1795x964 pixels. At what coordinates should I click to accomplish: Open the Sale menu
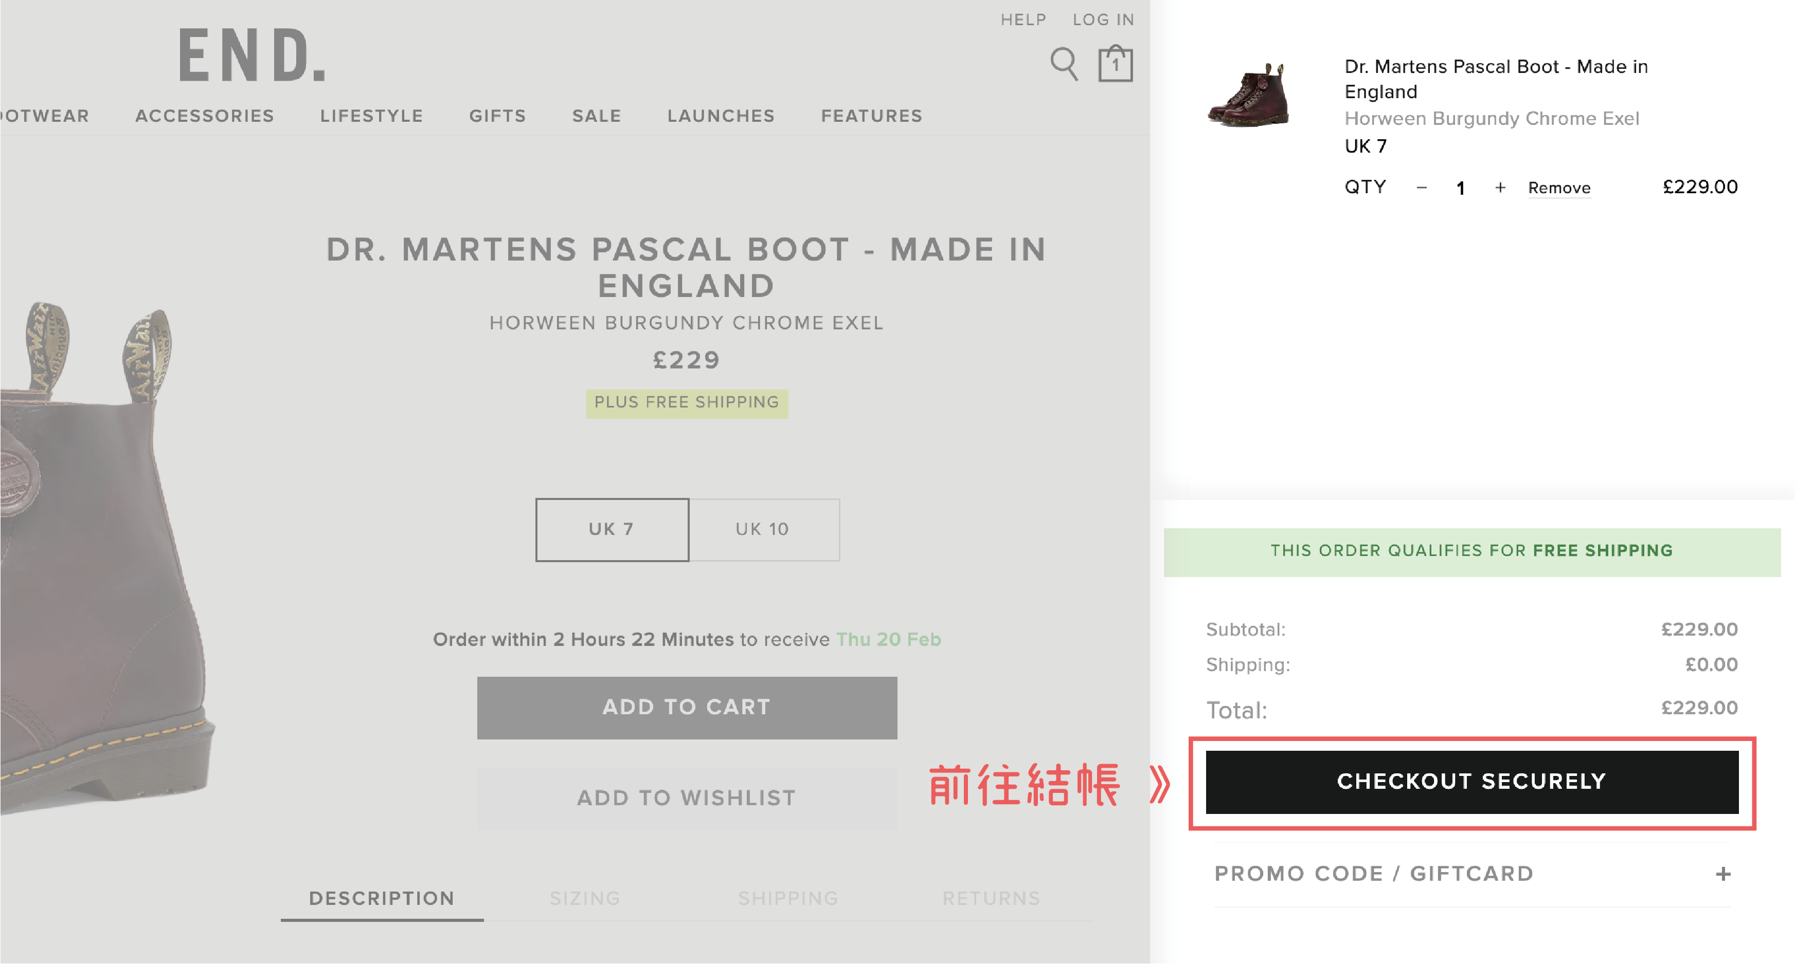coord(597,116)
